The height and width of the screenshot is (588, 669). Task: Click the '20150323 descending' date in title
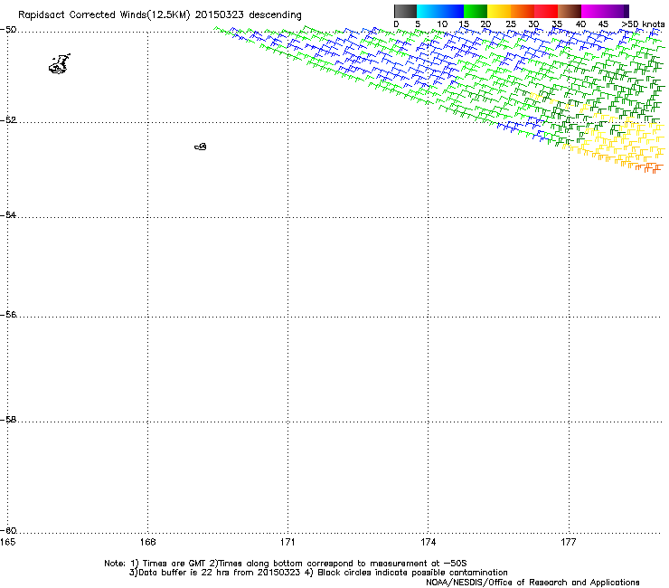click(249, 15)
